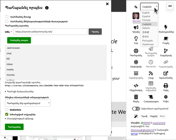Viewport: 176px width, 140px height.
Task: Open the coffee cup icon
Action: point(166,39)
